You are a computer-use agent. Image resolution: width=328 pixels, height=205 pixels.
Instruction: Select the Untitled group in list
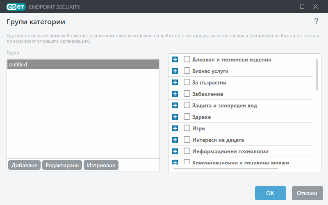click(83, 64)
